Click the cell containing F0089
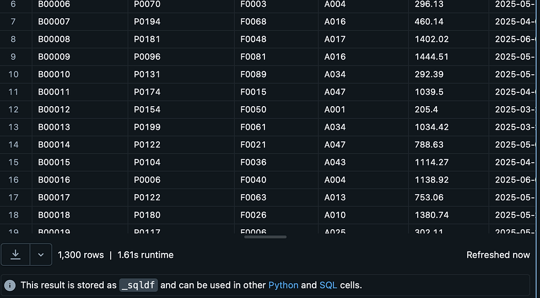This screenshot has height=298, width=540. pyautogui.click(x=253, y=74)
